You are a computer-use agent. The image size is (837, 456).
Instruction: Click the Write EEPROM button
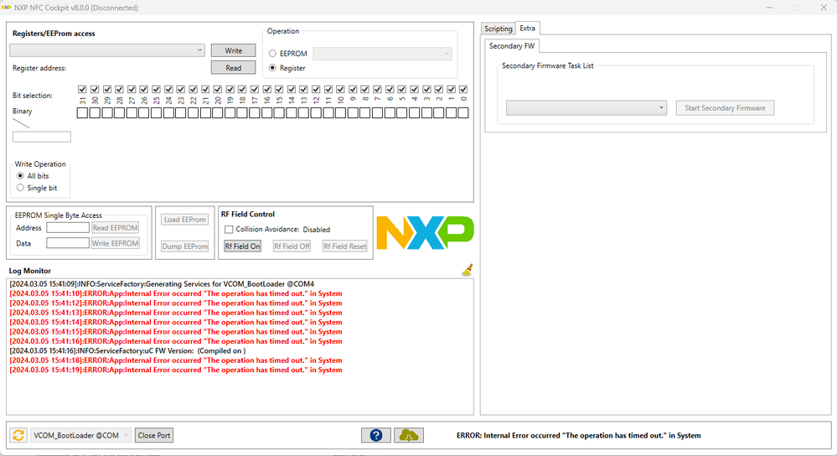(x=116, y=243)
